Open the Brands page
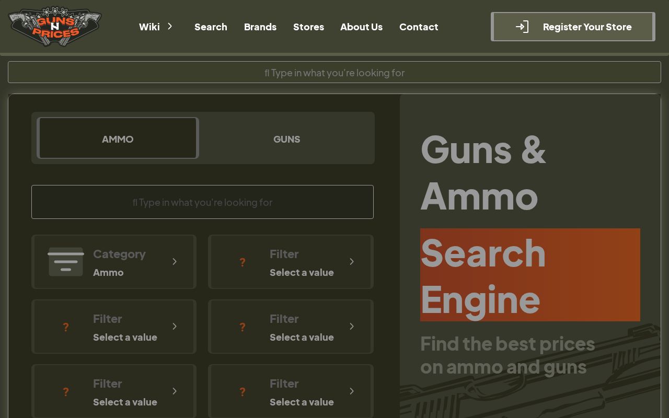This screenshot has height=418, width=669. pos(260,27)
